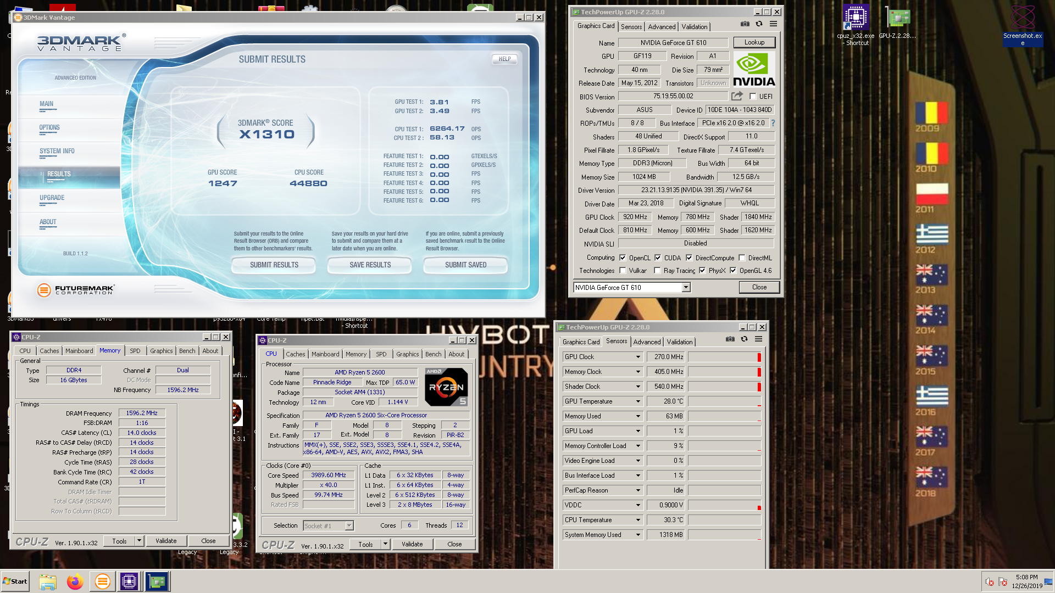1055x593 pixels.
Task: Click the BIOS Version field in GPU-Z
Action: pos(673,96)
